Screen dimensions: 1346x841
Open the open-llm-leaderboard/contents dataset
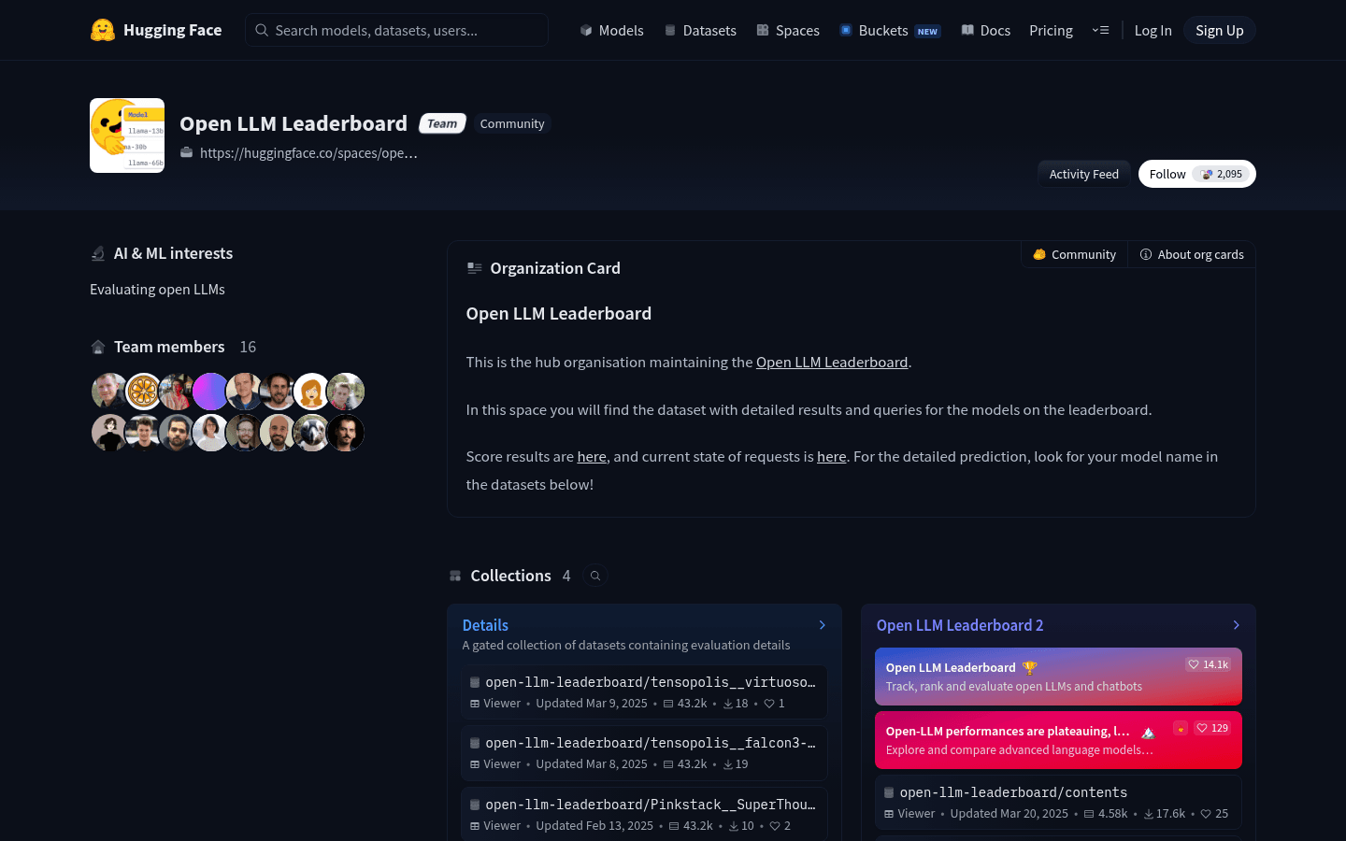coord(1058,802)
